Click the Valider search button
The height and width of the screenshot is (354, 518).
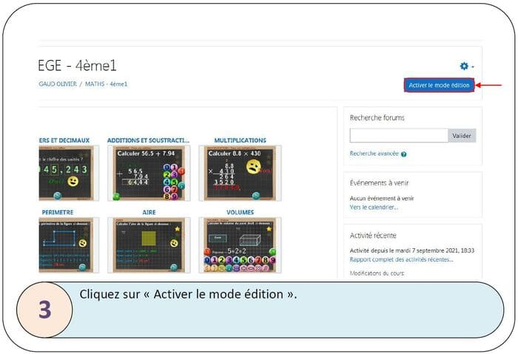tap(462, 136)
